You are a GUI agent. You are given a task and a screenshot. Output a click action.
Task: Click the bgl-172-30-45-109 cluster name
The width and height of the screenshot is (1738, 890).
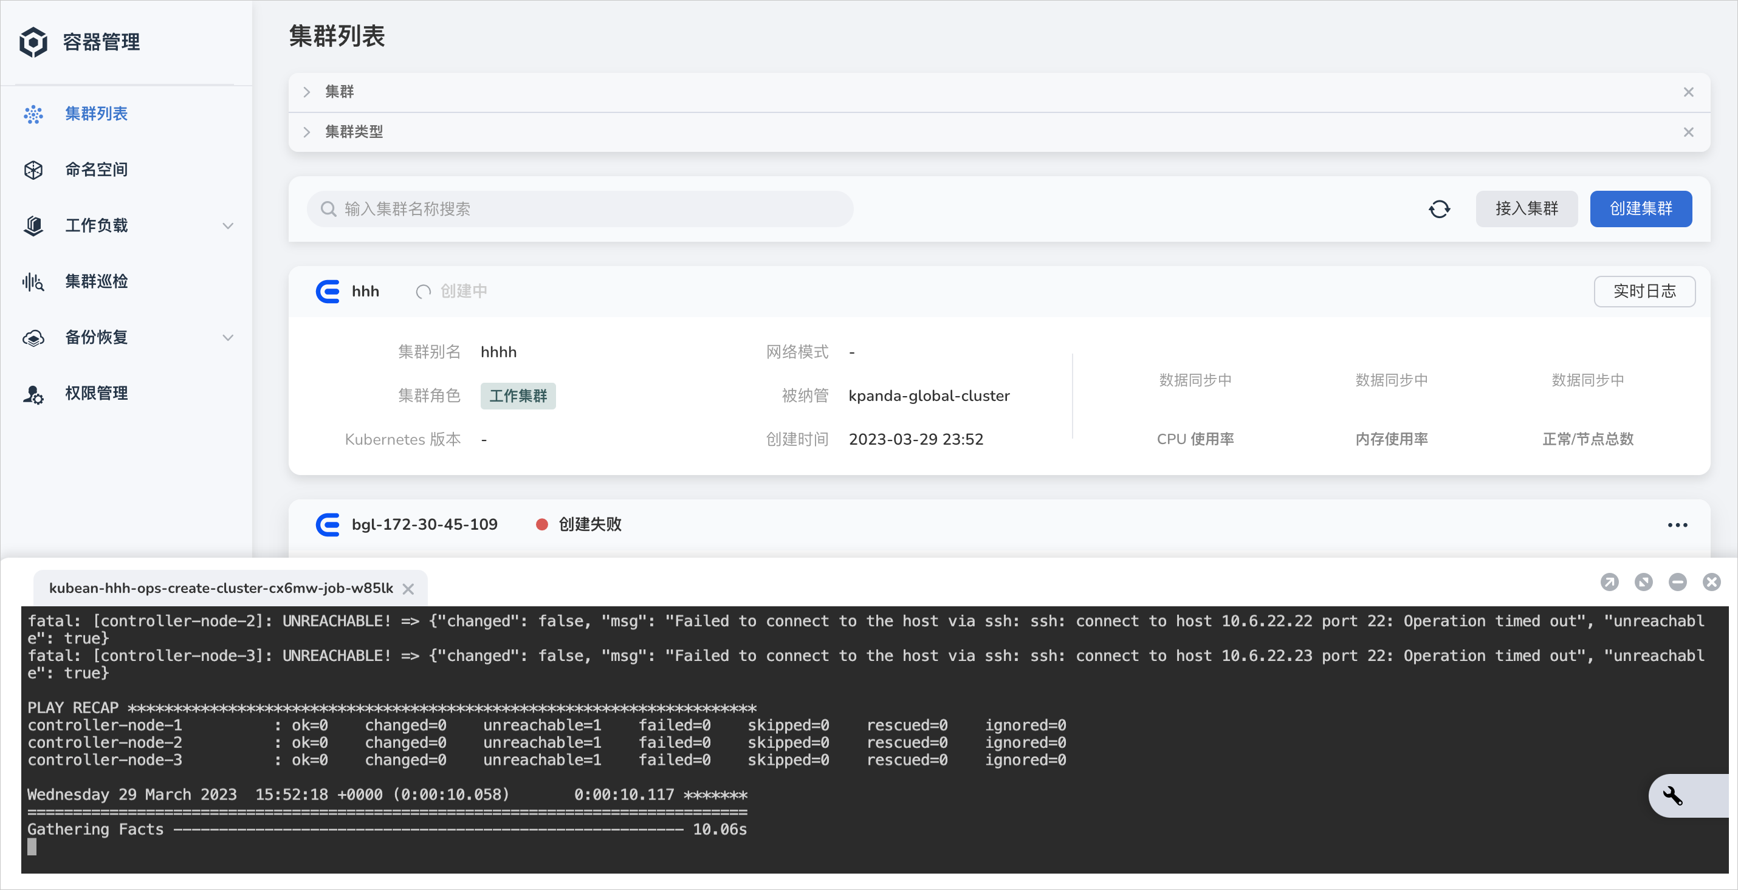pyautogui.click(x=424, y=524)
